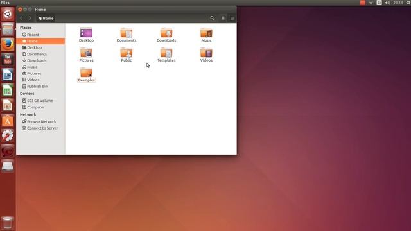Image resolution: width=411 pixels, height=231 pixels.
Task: Open the Downloads folder icon in main pane
Action: (x=166, y=33)
